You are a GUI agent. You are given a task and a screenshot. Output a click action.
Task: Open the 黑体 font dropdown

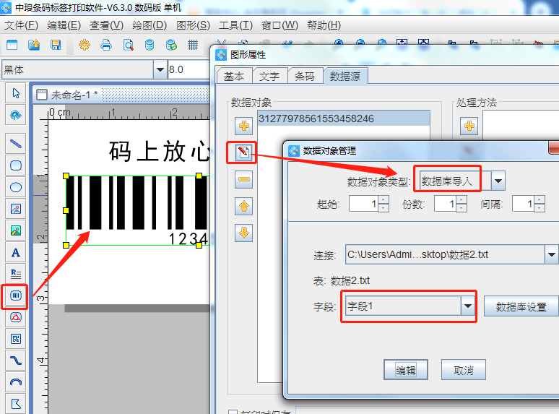(160, 70)
